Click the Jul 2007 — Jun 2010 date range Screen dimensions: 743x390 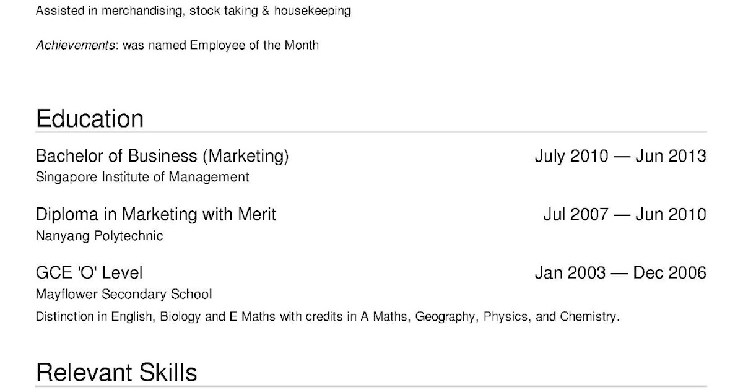click(x=624, y=214)
